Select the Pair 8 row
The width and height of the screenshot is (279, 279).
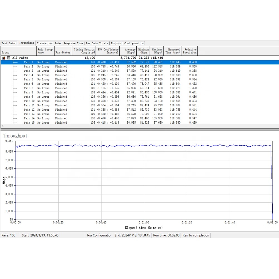pyautogui.click(x=140, y=92)
